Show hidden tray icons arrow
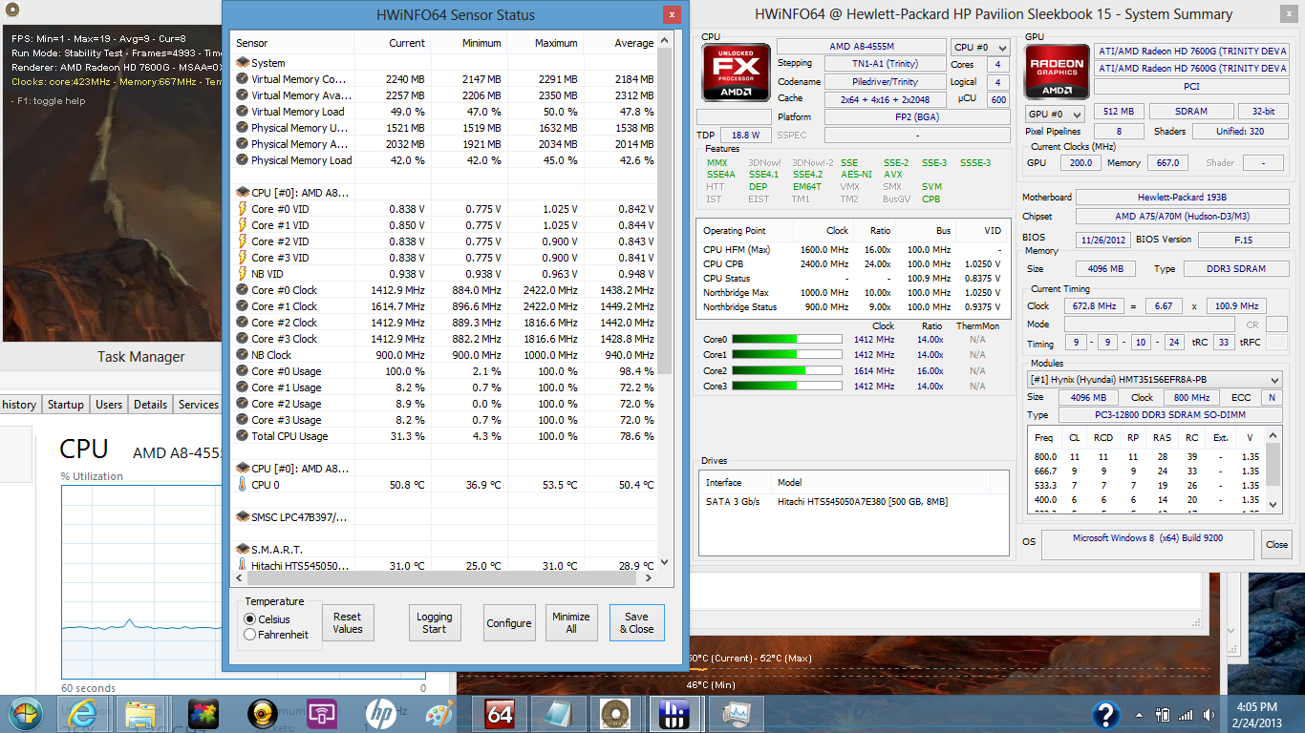This screenshot has height=733, width=1305. coord(1141,715)
